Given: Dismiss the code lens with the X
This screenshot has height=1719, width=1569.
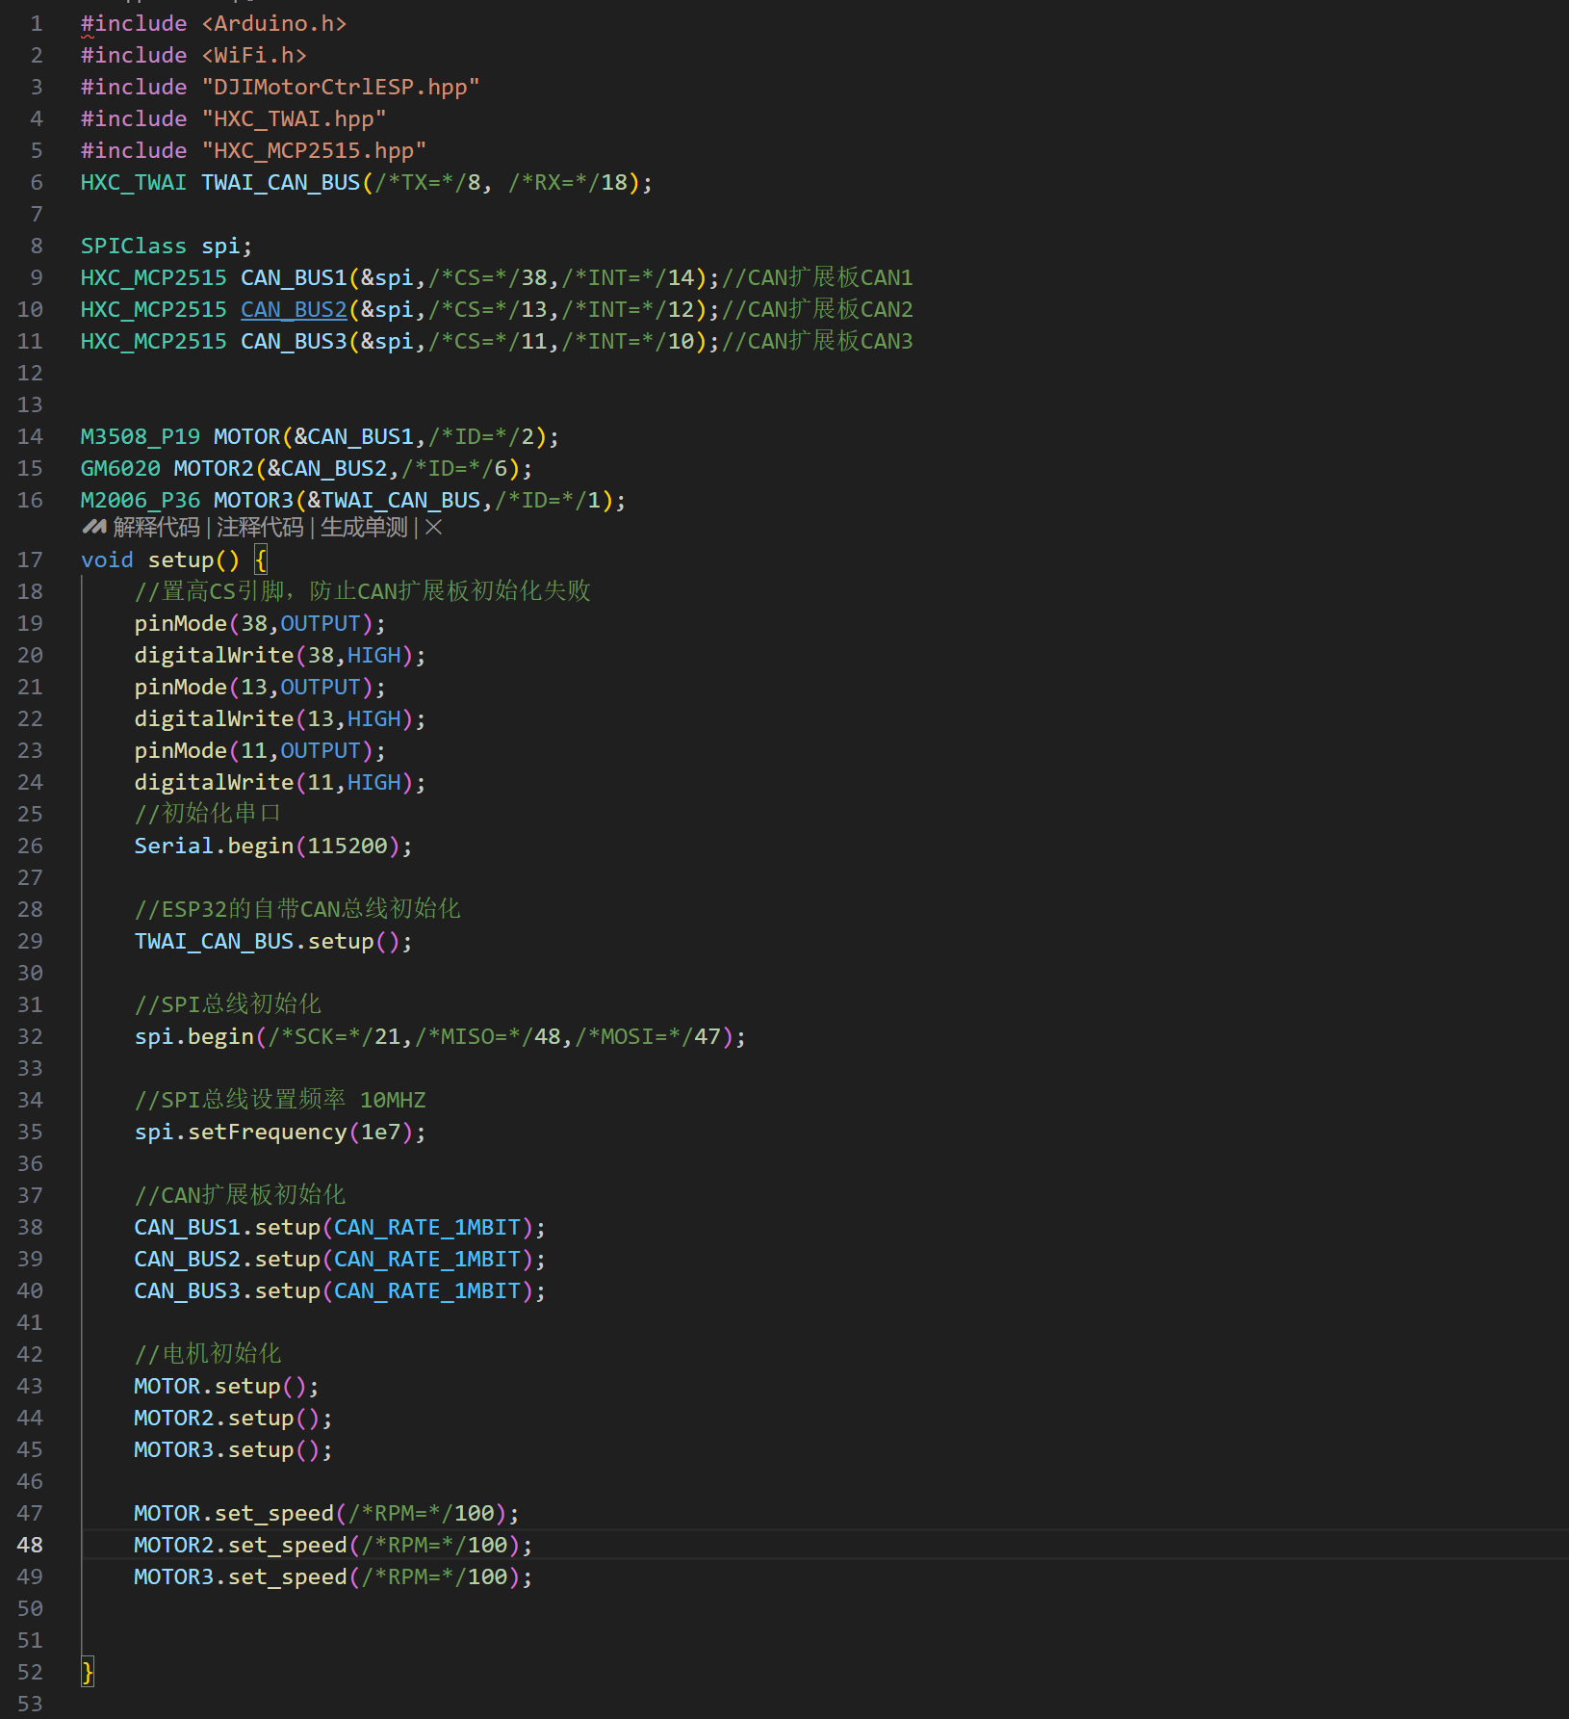Looking at the screenshot, I should pyautogui.click(x=433, y=527).
